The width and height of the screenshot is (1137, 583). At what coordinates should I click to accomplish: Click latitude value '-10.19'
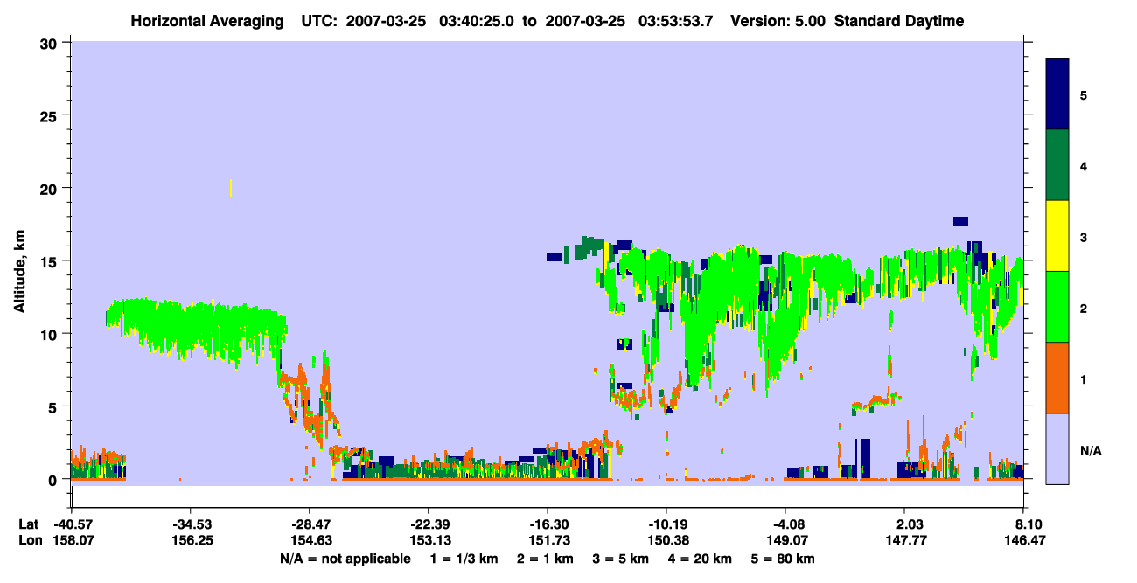666,524
